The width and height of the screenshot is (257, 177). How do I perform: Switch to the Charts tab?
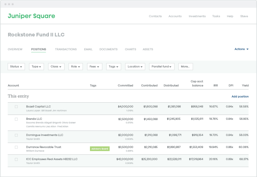pyautogui.click(x=130, y=49)
